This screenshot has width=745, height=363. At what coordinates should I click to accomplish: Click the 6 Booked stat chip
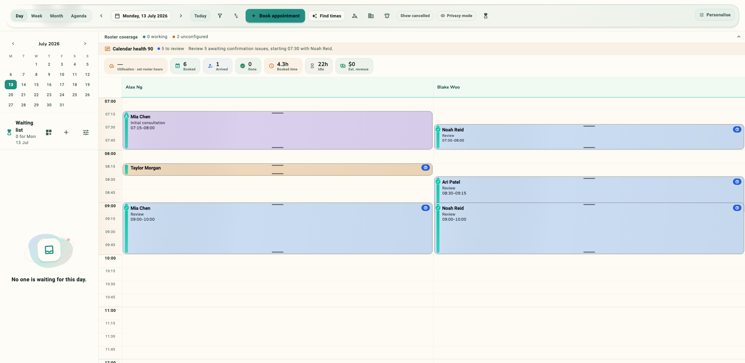click(x=185, y=66)
